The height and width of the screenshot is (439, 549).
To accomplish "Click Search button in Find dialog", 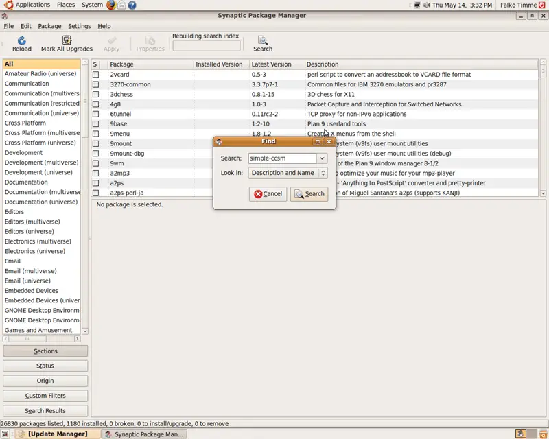I will pos(309,194).
